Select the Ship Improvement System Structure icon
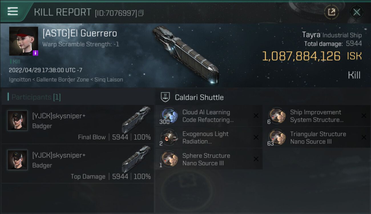 277,116
